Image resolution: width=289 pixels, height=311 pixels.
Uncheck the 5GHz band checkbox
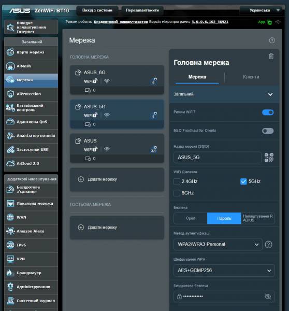click(x=243, y=181)
